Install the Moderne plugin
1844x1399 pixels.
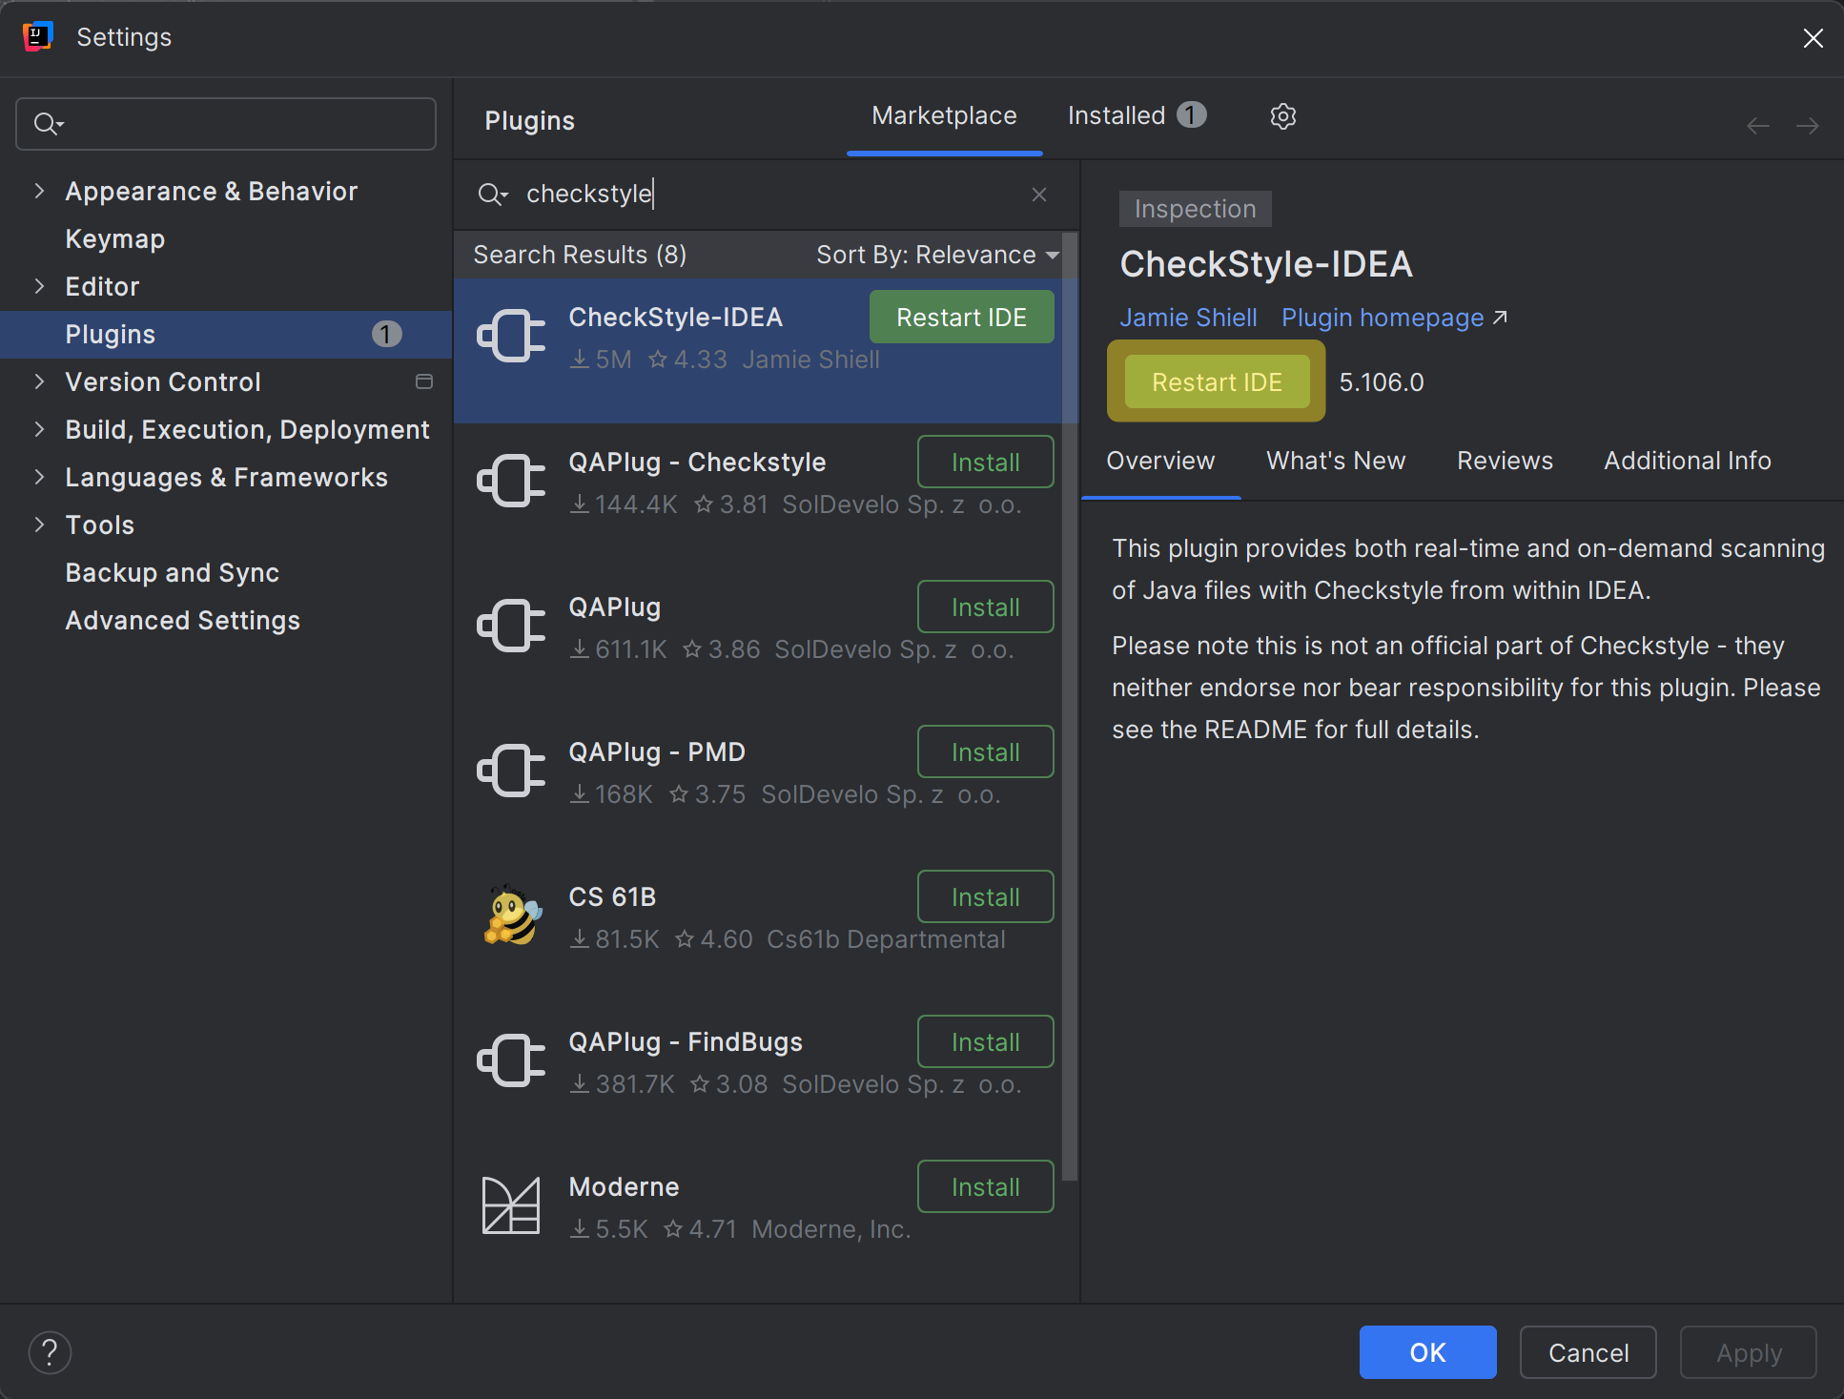(x=985, y=1187)
